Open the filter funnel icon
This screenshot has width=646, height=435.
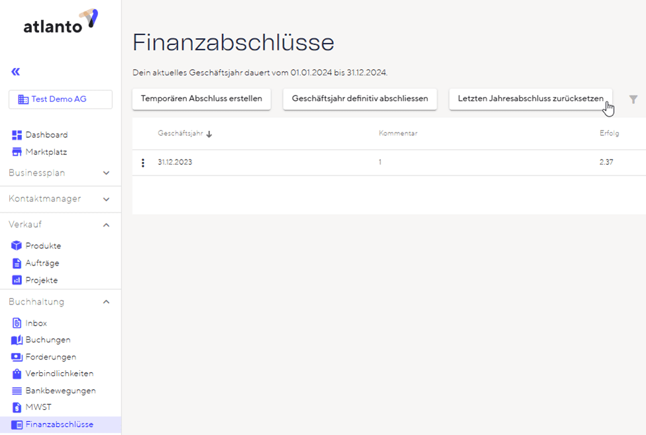tap(633, 99)
